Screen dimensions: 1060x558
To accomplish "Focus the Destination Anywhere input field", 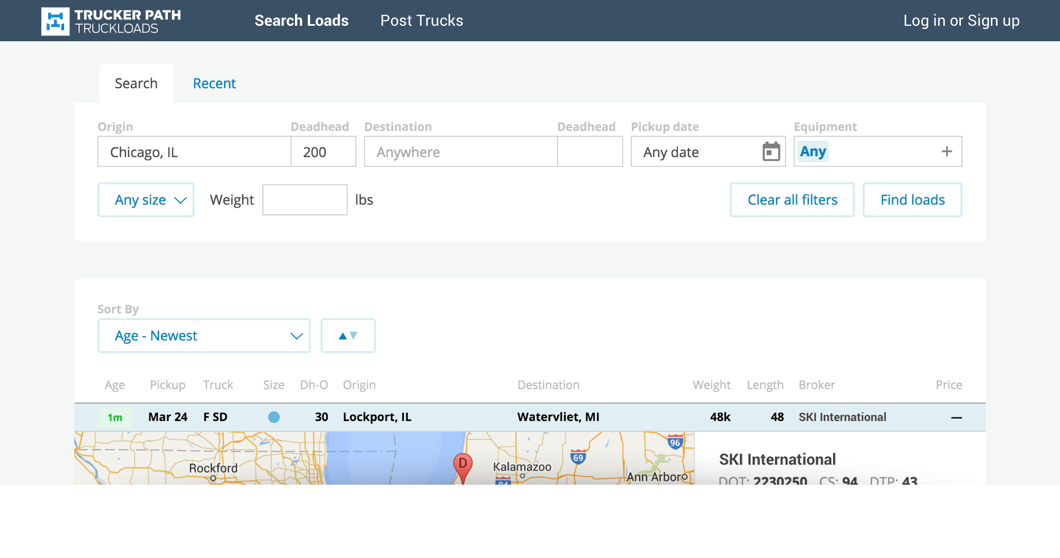I will tap(460, 152).
